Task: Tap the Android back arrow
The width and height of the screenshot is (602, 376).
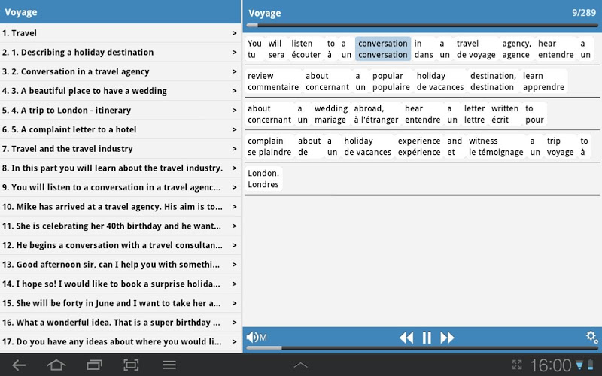Action: click(x=18, y=365)
